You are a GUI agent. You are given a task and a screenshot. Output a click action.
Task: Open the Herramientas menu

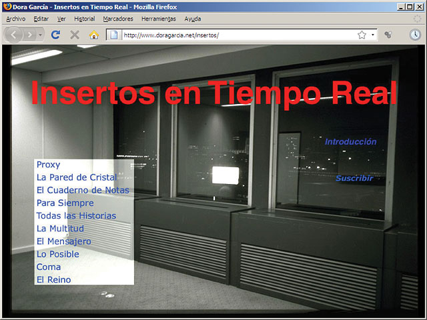point(159,19)
